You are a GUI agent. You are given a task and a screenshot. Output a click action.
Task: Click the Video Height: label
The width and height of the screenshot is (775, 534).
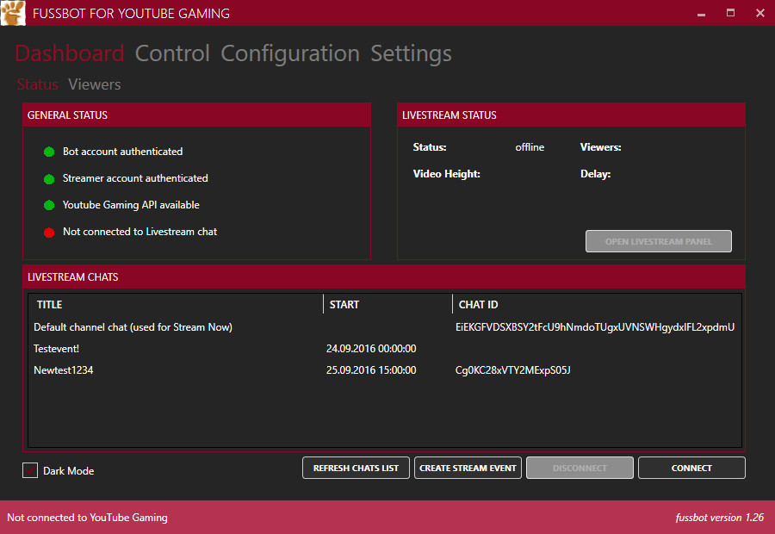(x=446, y=174)
